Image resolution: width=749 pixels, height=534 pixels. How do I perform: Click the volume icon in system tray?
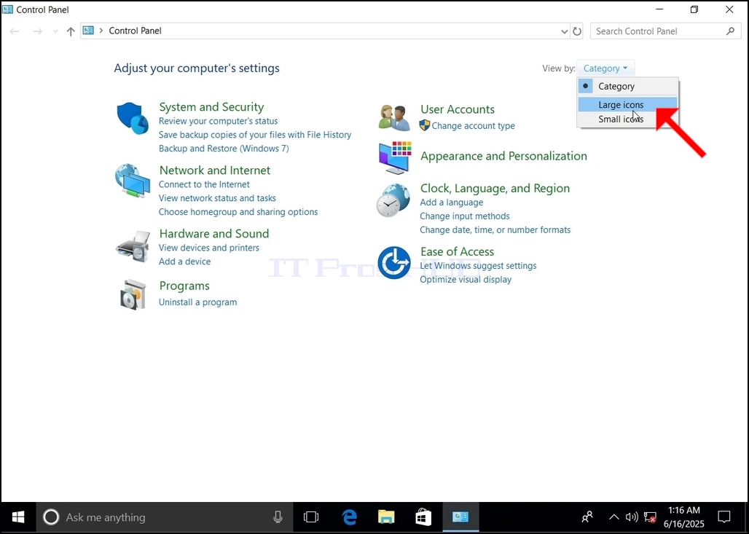coord(632,517)
